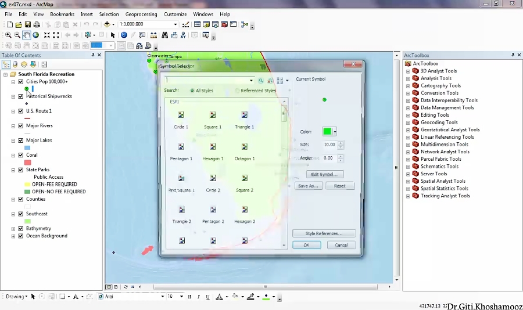Image resolution: width=523 pixels, height=310 pixels.
Task: Click the Add Data icon
Action: tap(107, 24)
